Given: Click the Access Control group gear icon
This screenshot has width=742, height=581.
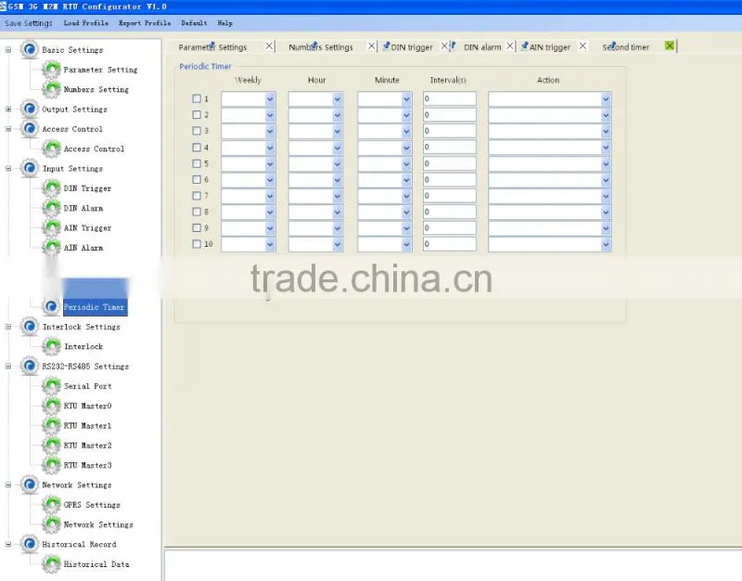Looking at the screenshot, I should pyautogui.click(x=30, y=129).
